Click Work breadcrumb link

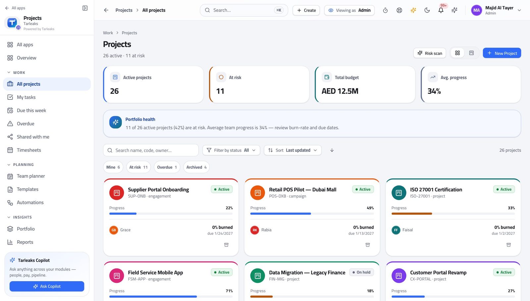[x=108, y=33]
